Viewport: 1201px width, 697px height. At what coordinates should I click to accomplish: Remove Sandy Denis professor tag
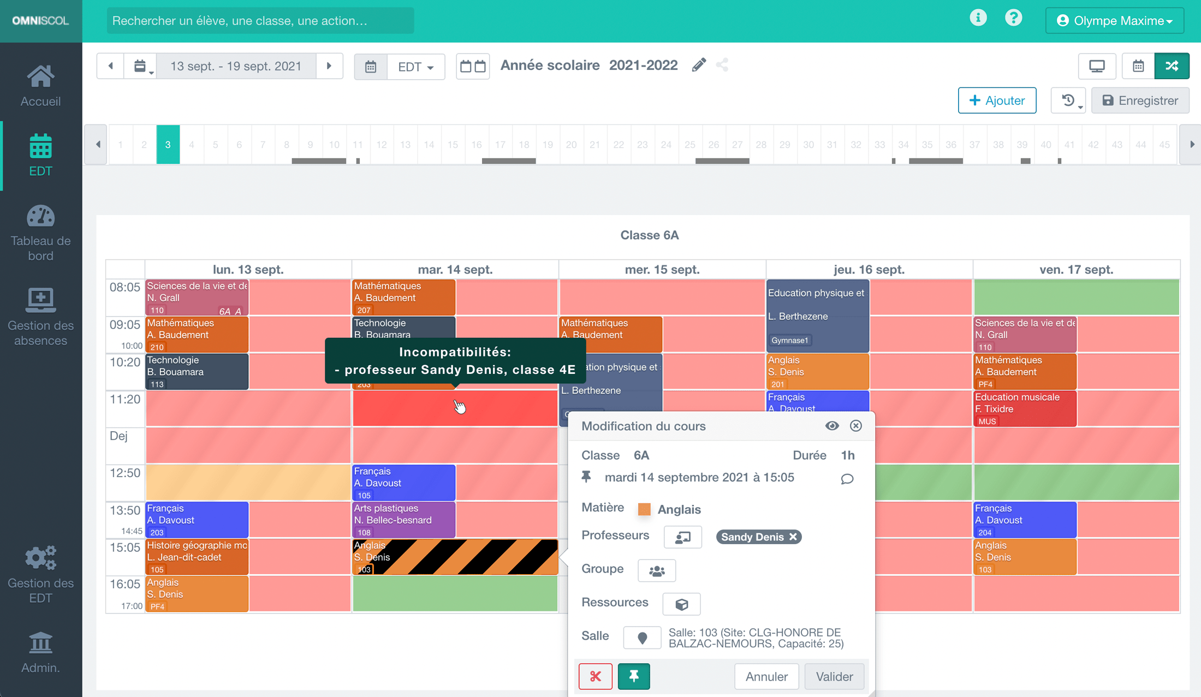793,537
